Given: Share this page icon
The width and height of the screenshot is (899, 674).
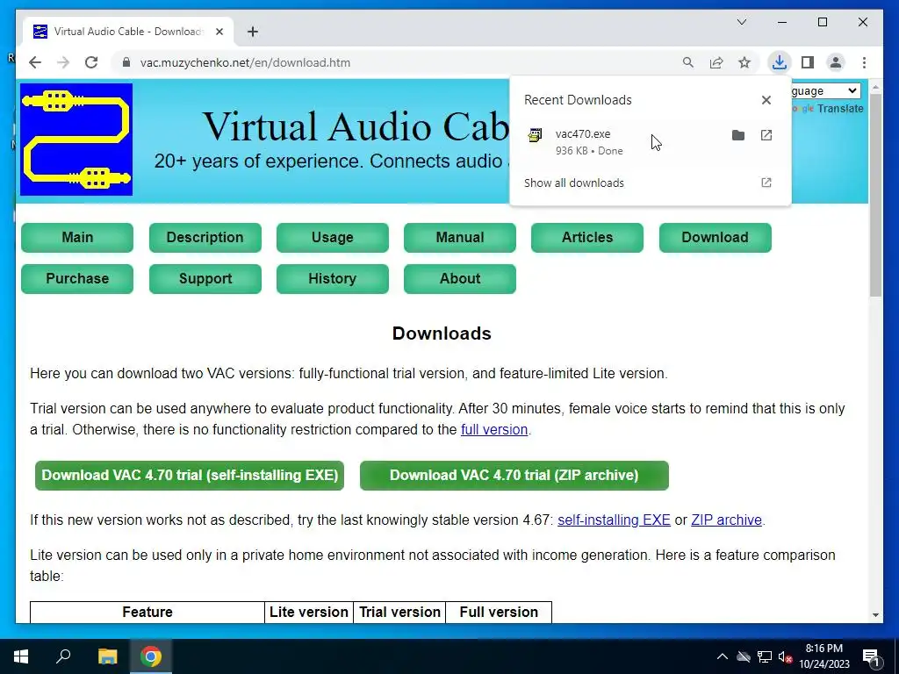Looking at the screenshot, I should [716, 62].
